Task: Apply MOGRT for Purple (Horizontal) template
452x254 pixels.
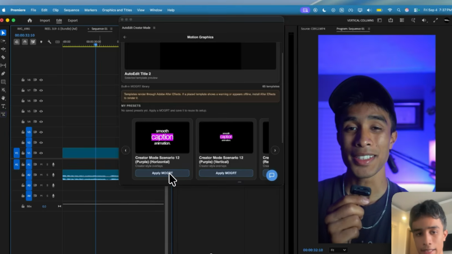Action: [x=162, y=173]
